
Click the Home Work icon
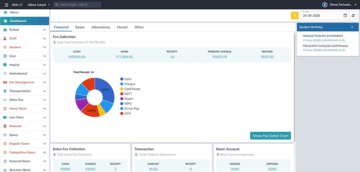point(5,109)
